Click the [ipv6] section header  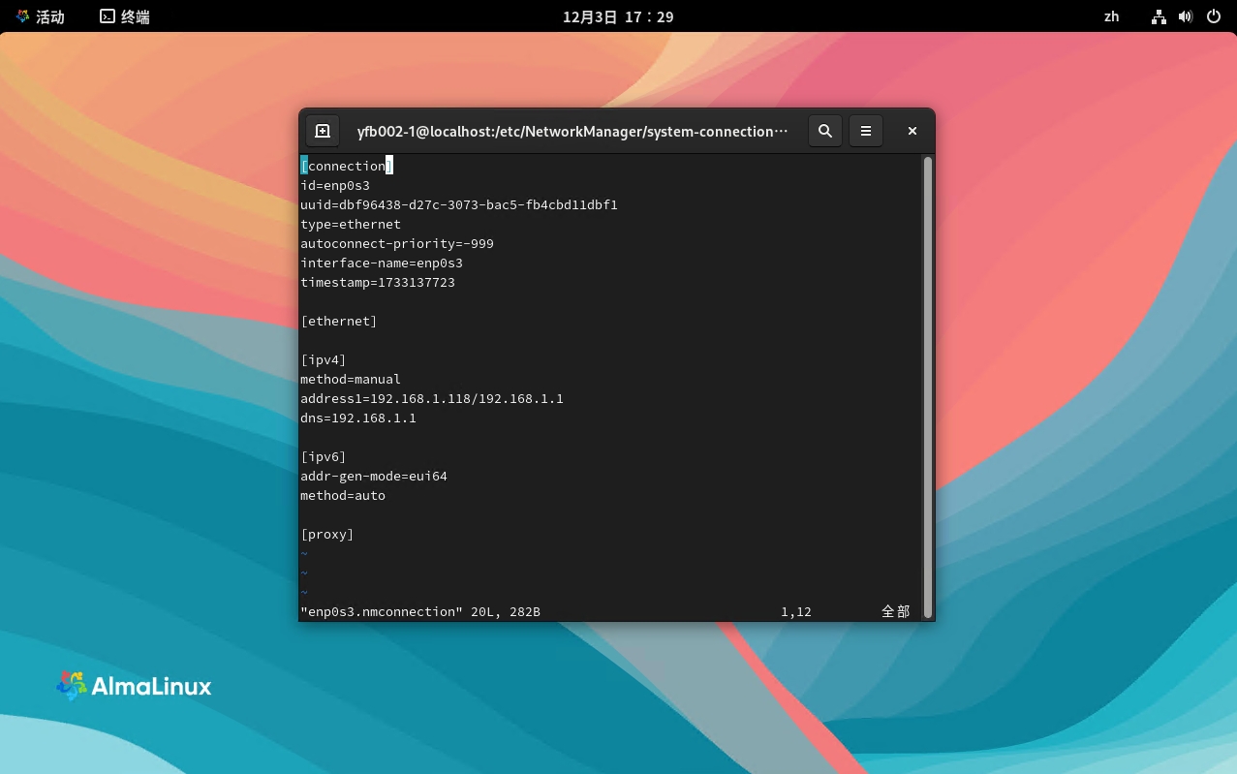coord(324,457)
